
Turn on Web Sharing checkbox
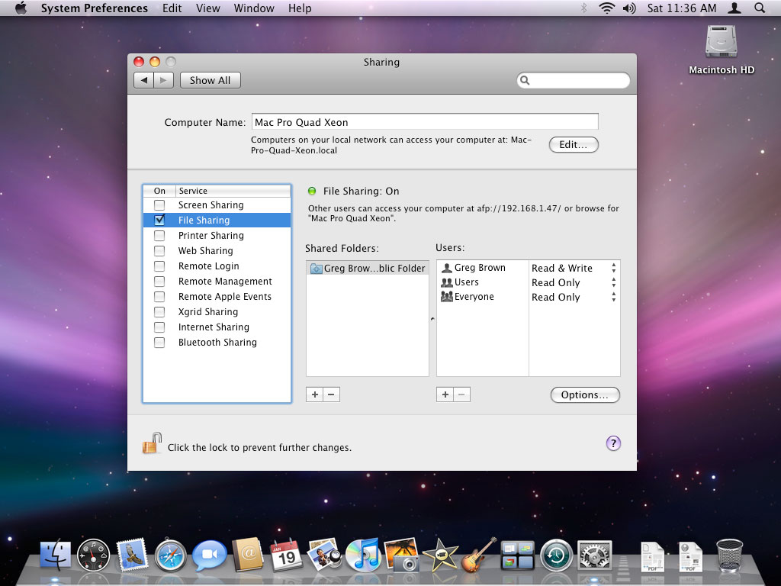pyautogui.click(x=159, y=250)
